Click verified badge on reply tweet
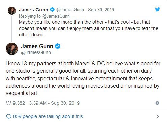 point(52,10)
